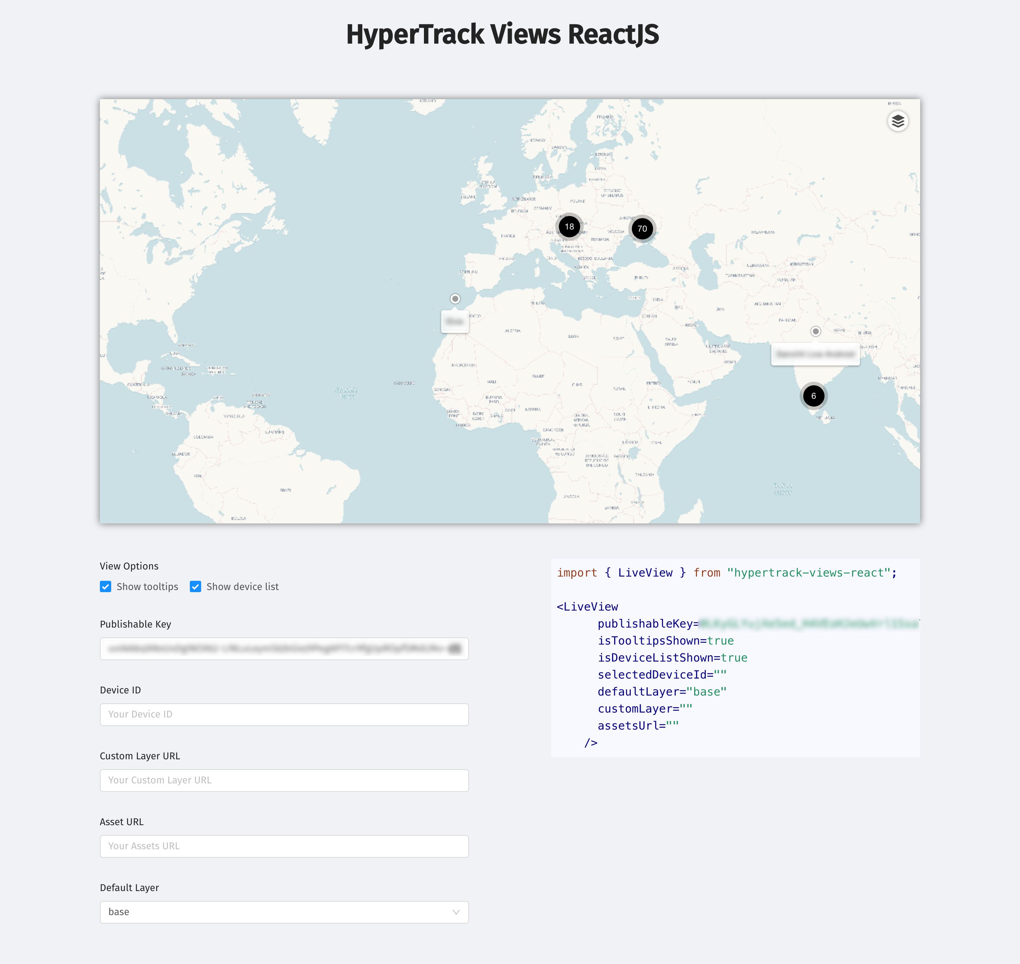Click the eye icon in Publishable Key field
1020x964 pixels.
tap(455, 649)
